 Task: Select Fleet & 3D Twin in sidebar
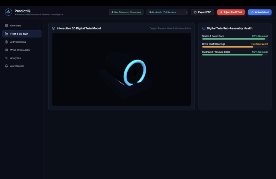[x=22, y=34]
